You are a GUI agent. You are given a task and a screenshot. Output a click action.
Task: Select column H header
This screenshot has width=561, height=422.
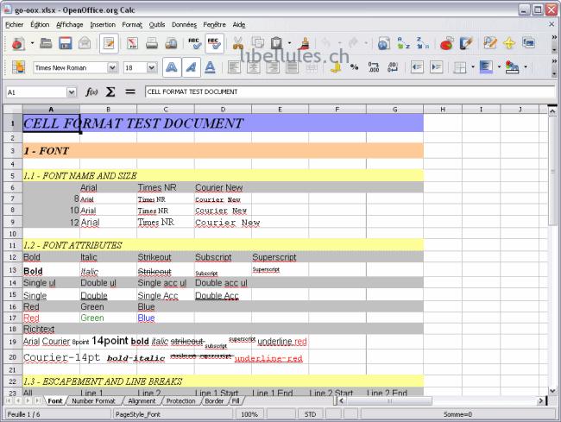(443, 109)
